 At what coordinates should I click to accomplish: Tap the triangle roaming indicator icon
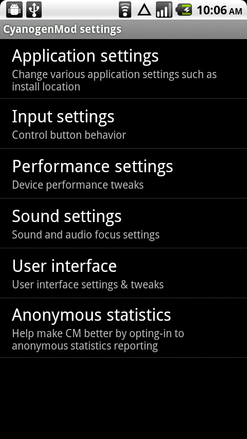tap(145, 10)
